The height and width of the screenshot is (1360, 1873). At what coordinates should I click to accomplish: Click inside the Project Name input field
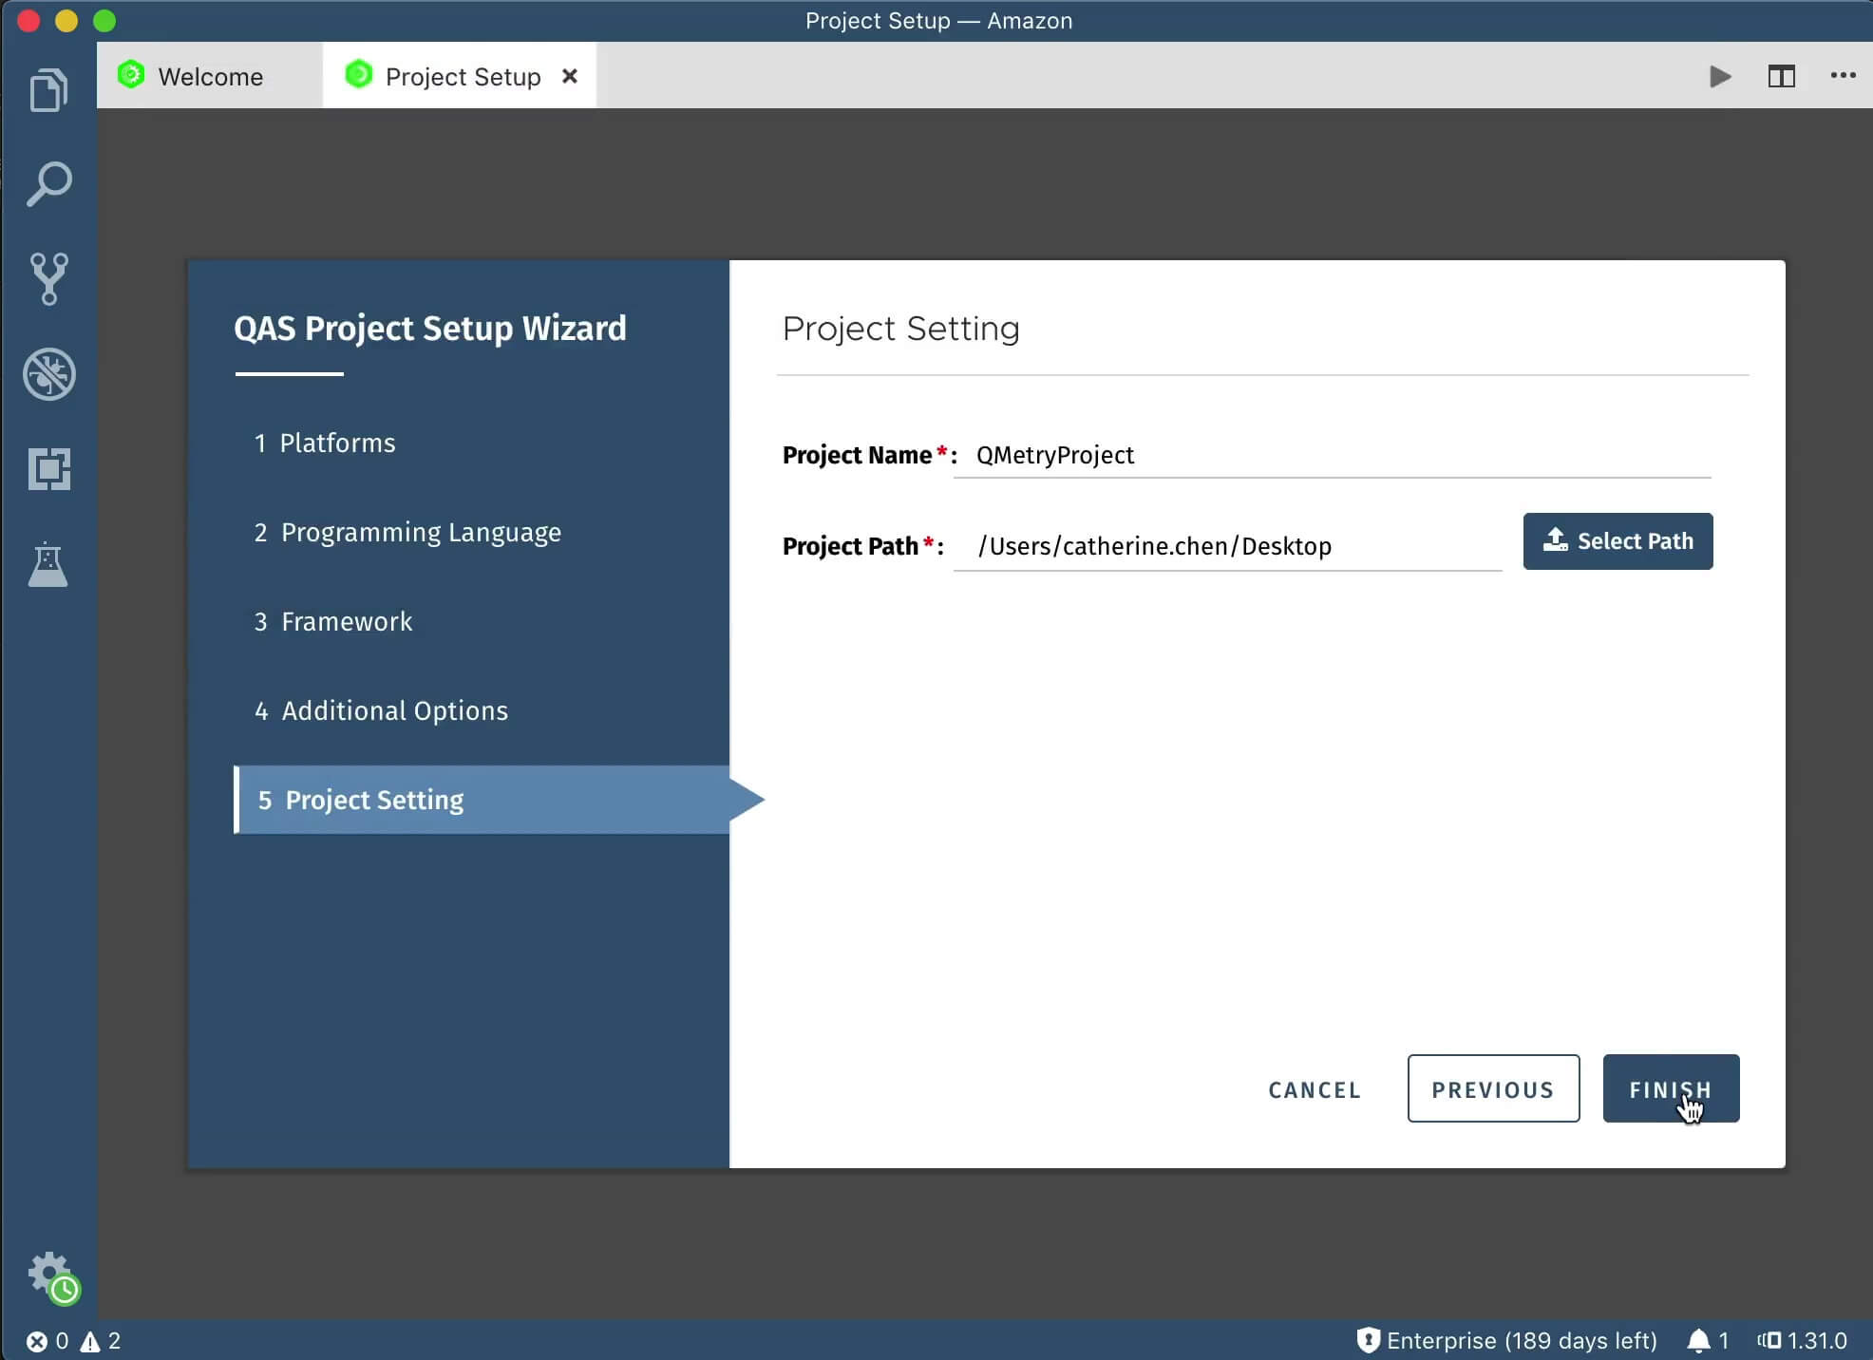(1330, 455)
